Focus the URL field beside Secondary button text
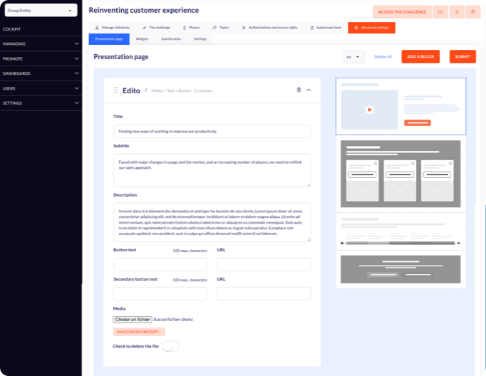Image resolution: width=486 pixels, height=376 pixels. [264, 293]
